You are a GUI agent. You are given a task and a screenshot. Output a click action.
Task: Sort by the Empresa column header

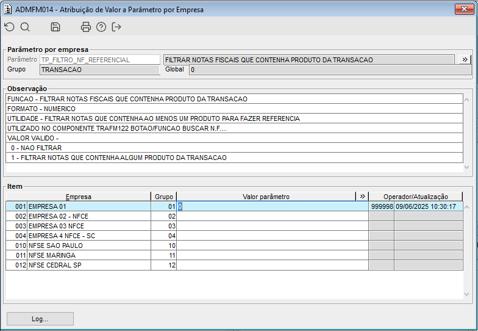point(78,197)
